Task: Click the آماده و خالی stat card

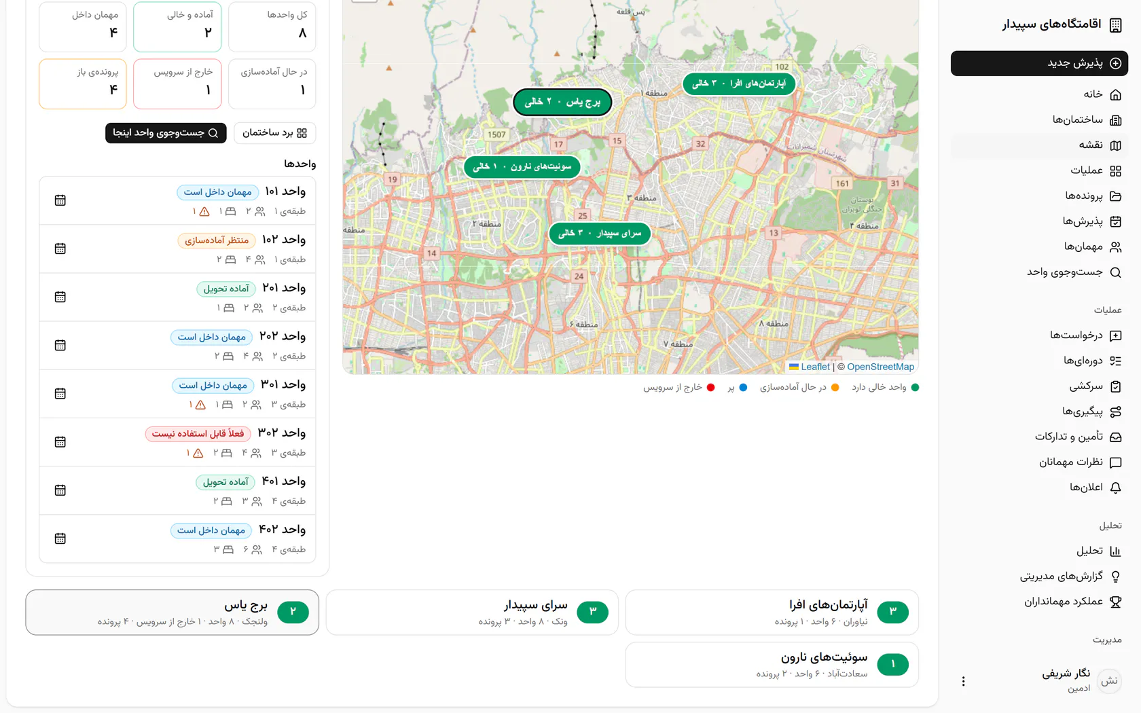Action: (177, 27)
